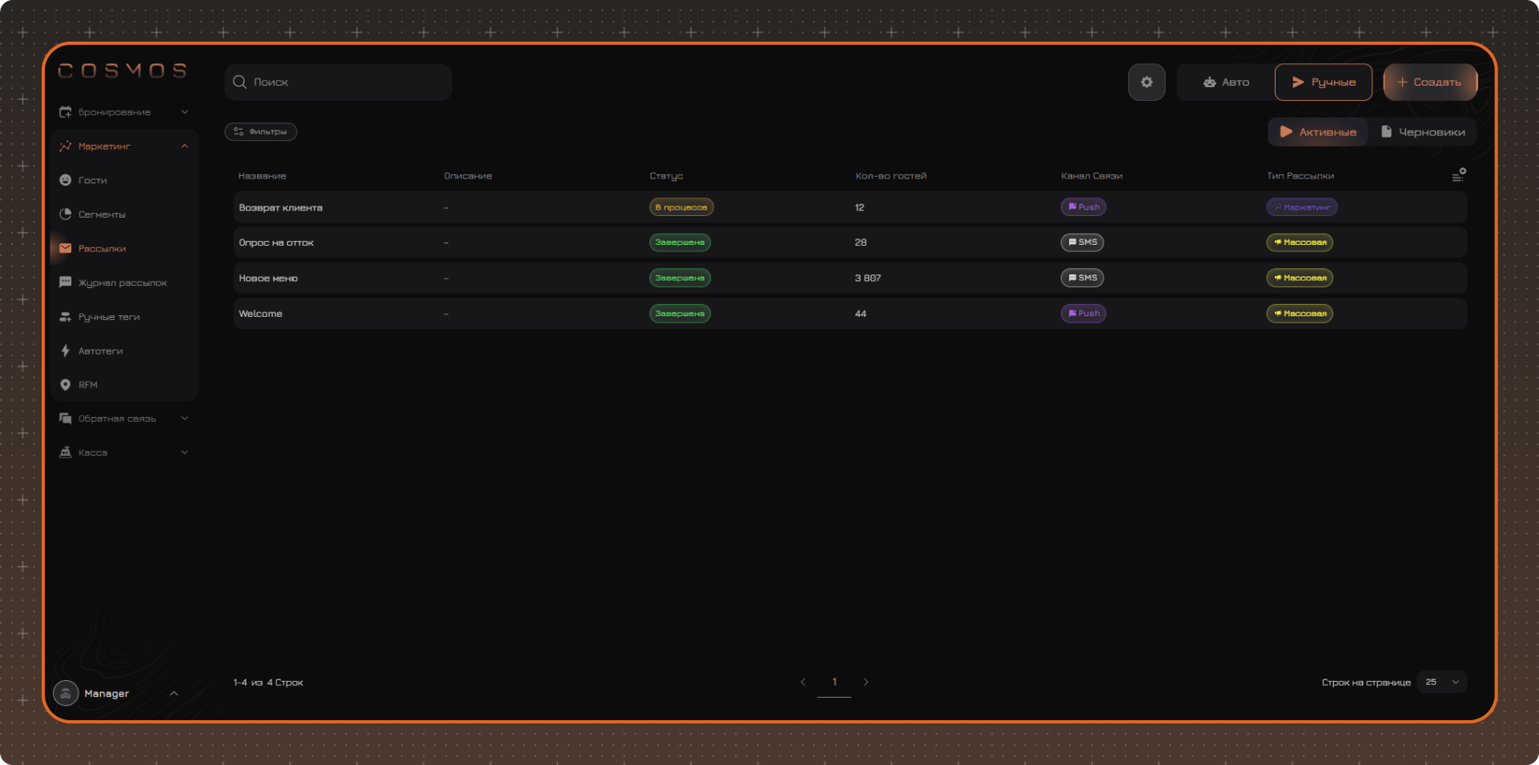Show Черновики drafts list
Image resolution: width=1539 pixels, height=765 pixels.
point(1423,132)
